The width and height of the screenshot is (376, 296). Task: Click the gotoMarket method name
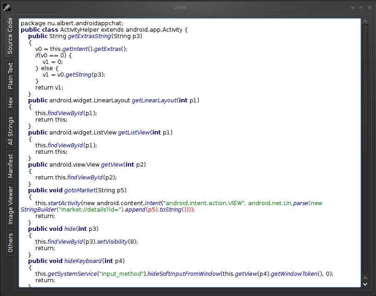click(80, 190)
